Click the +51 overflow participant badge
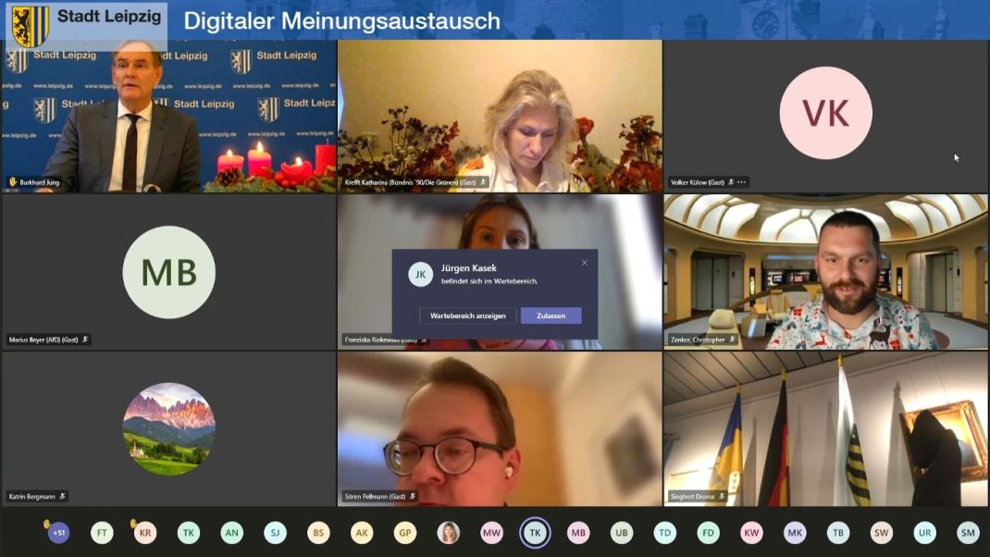The width and height of the screenshot is (990, 557). (x=57, y=533)
